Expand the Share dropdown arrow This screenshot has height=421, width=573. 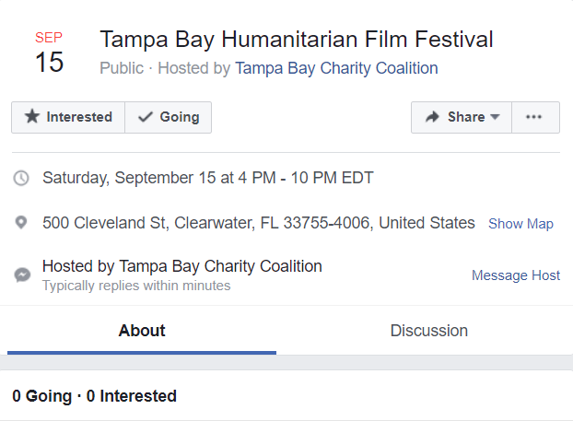[x=495, y=117]
